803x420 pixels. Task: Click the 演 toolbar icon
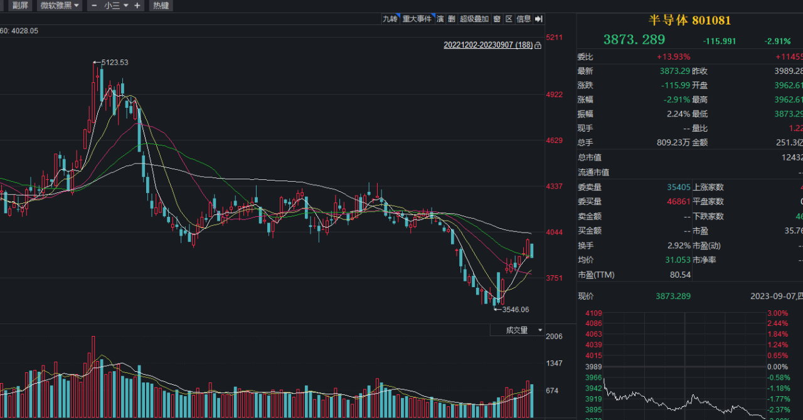[440, 19]
